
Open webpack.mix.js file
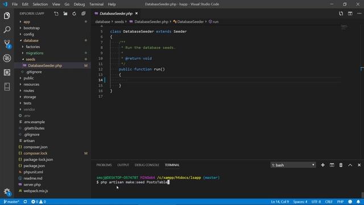coord(53,191)
